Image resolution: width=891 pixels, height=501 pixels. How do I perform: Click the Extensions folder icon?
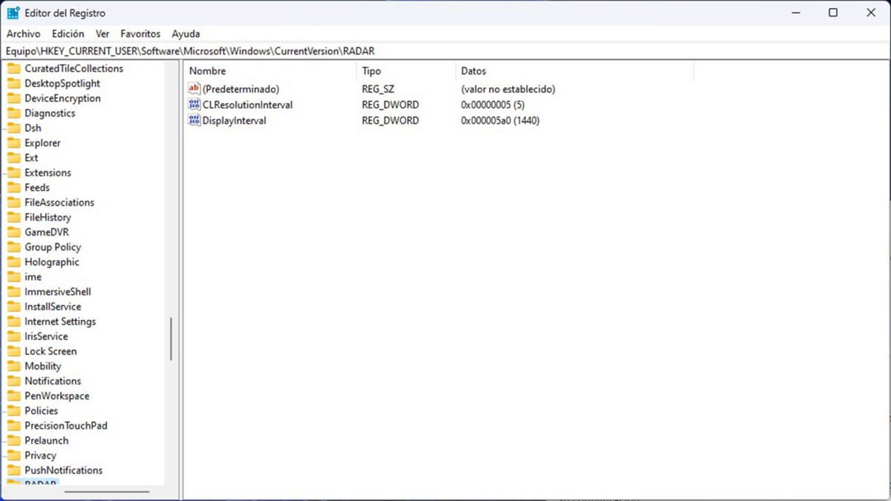[14, 173]
